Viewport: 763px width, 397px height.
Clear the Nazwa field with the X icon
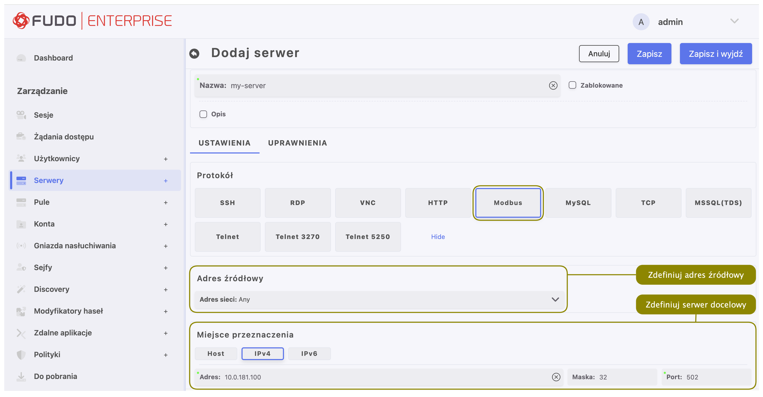[x=553, y=85]
